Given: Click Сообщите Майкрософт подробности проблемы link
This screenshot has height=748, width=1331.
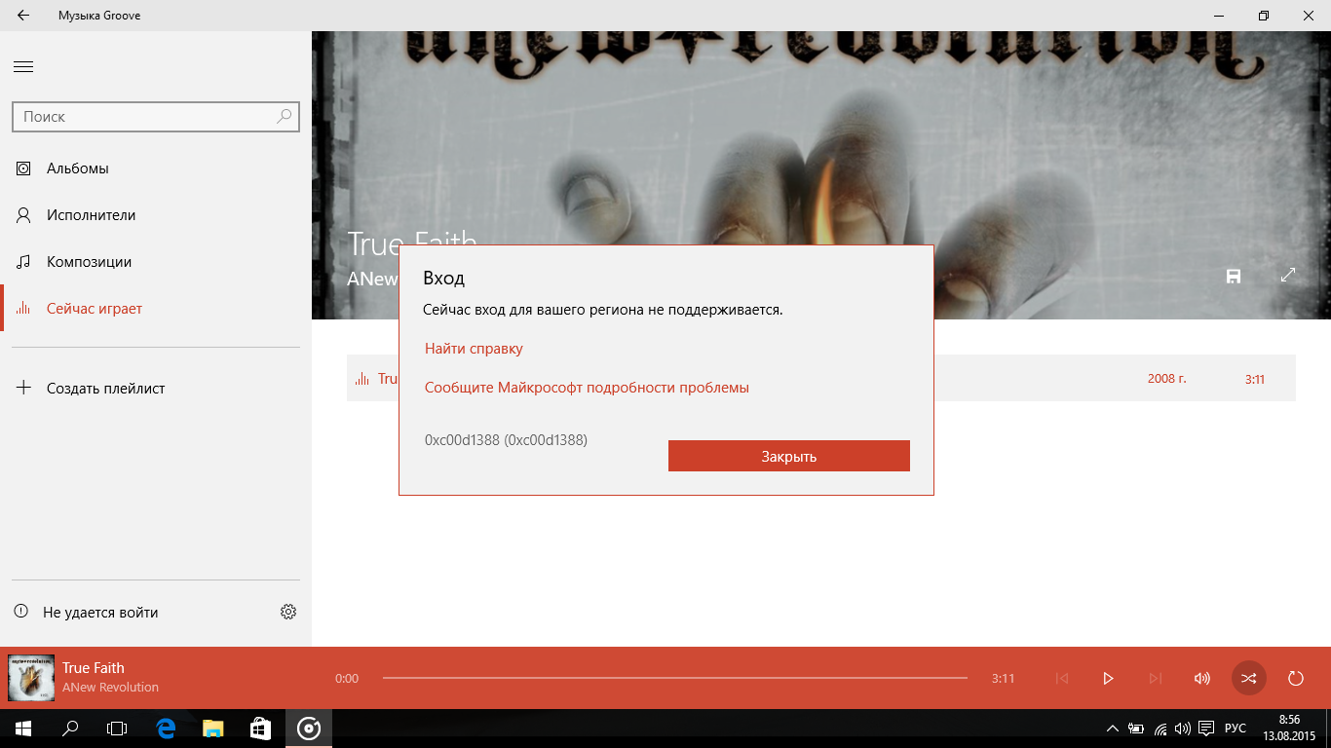Looking at the screenshot, I should [x=587, y=388].
